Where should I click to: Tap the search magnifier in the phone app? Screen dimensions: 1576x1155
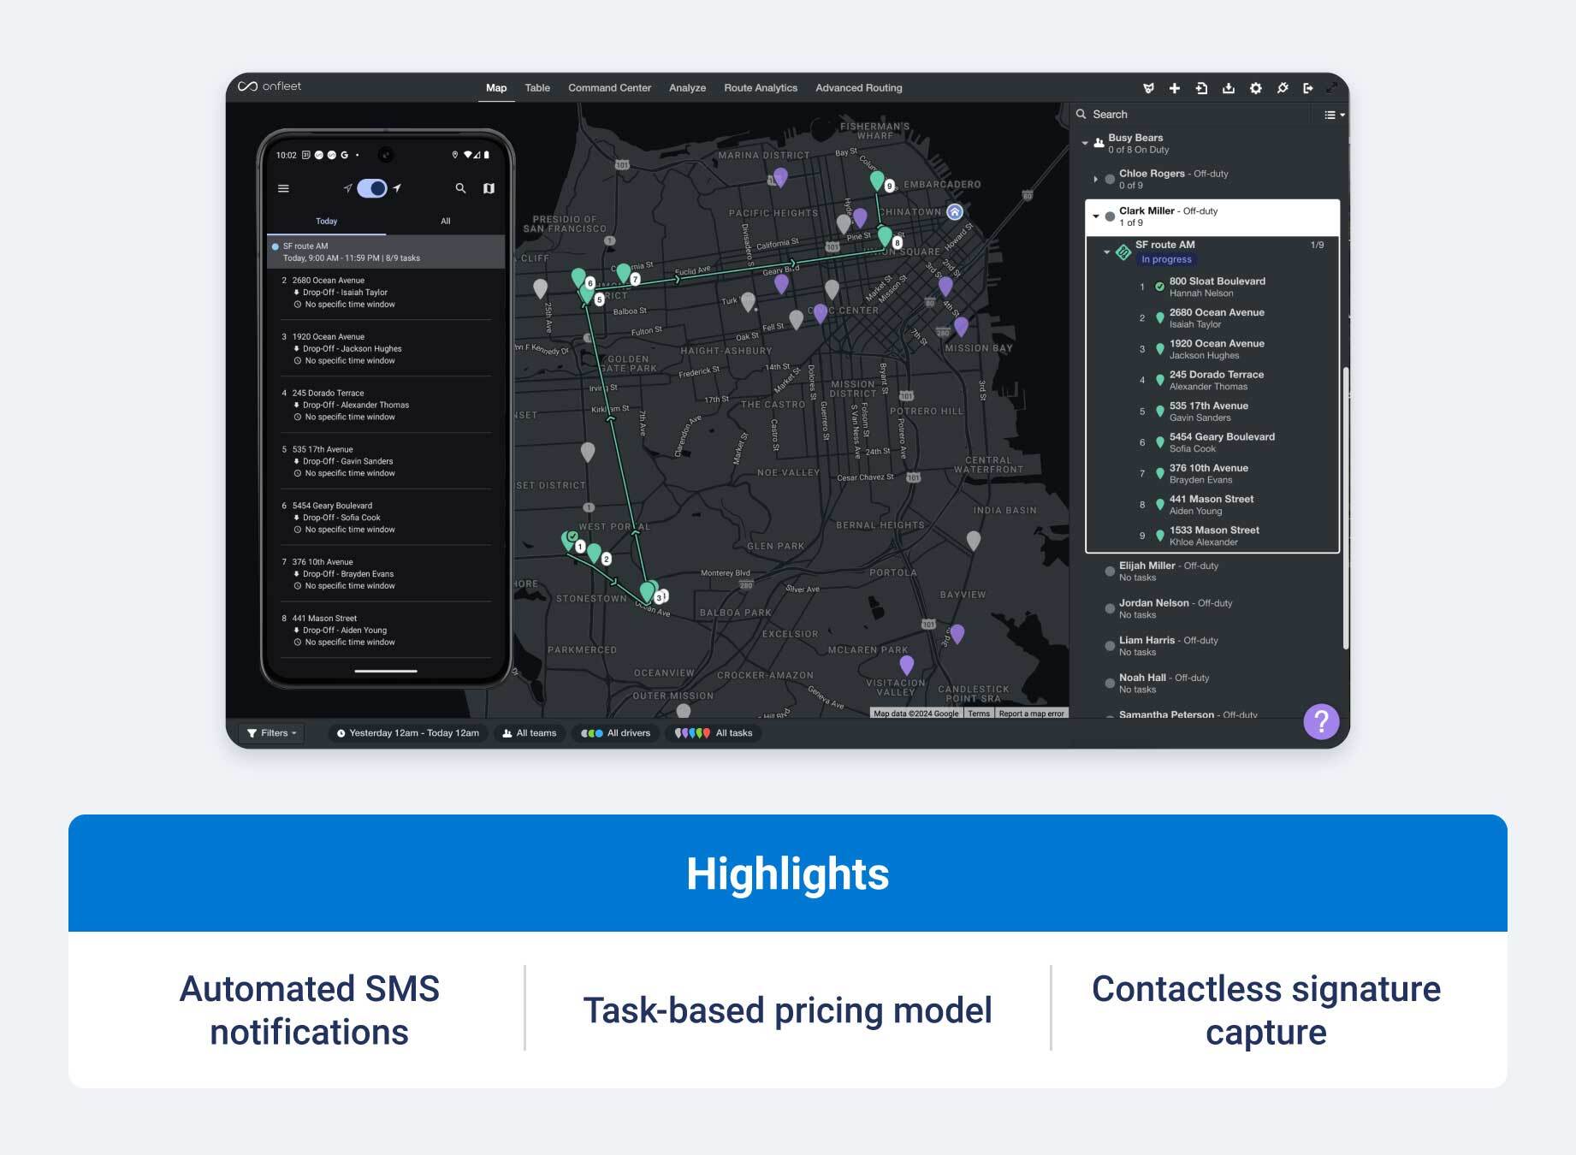click(460, 188)
